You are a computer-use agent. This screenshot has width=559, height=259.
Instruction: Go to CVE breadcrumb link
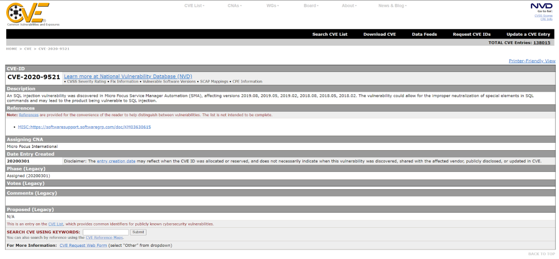coord(28,49)
